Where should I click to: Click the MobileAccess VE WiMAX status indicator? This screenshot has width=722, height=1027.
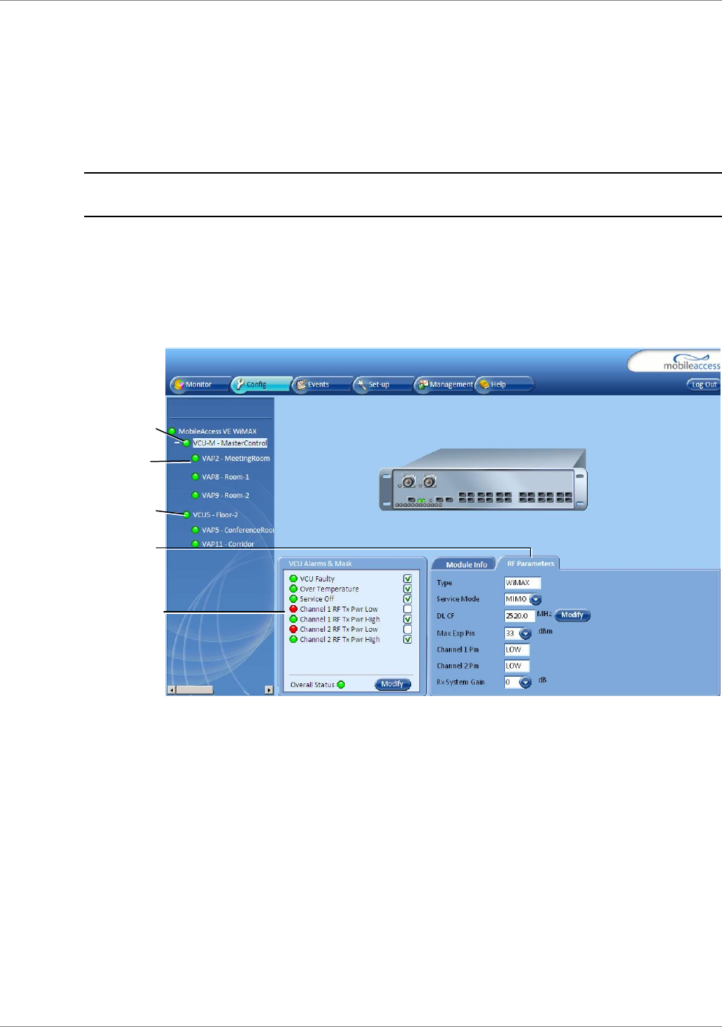tap(172, 431)
